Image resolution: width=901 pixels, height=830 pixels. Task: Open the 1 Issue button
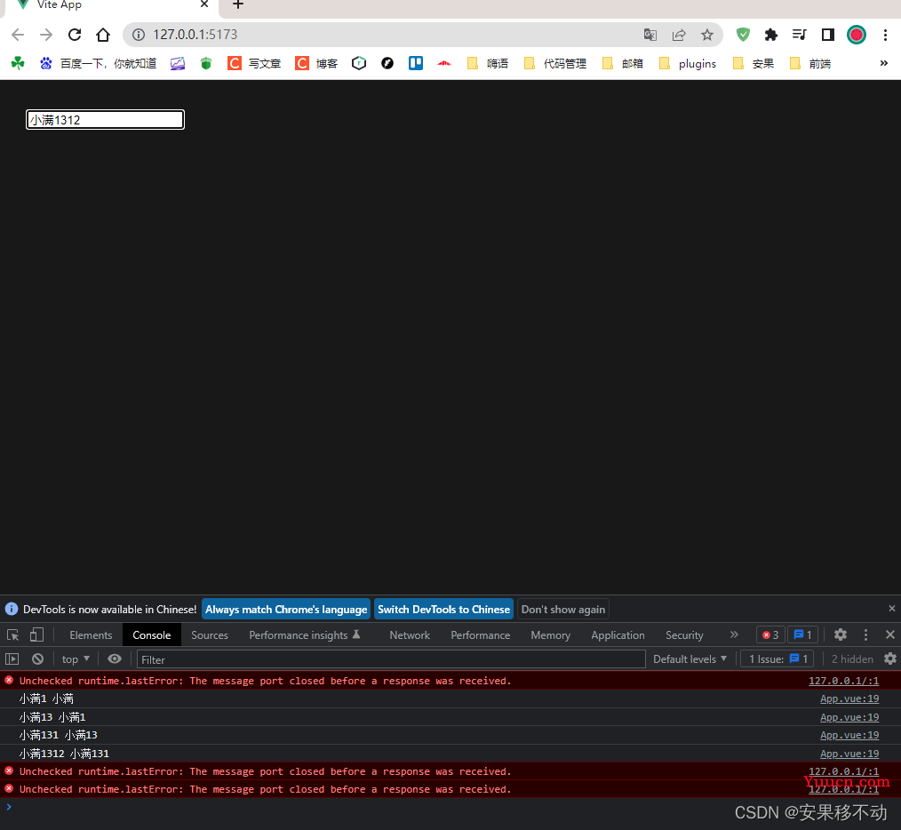(x=778, y=658)
